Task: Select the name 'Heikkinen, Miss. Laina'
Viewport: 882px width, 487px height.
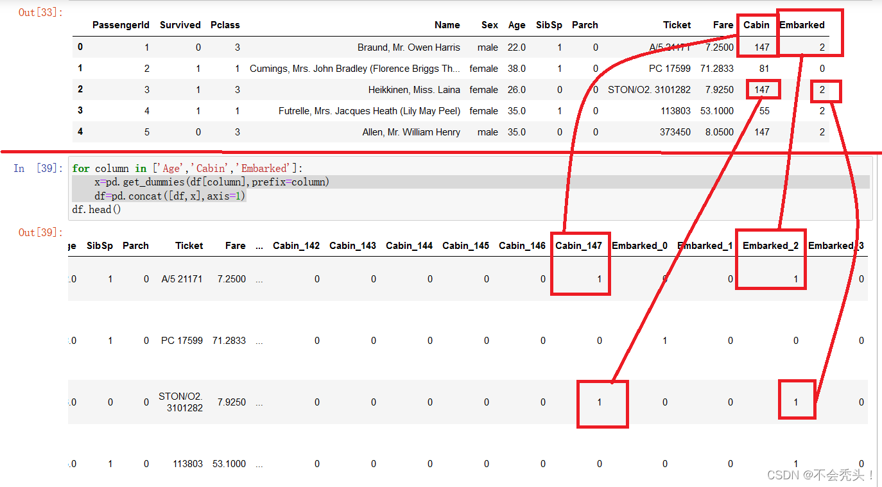Action: [414, 90]
